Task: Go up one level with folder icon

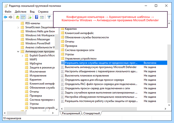Action: click(17, 17)
